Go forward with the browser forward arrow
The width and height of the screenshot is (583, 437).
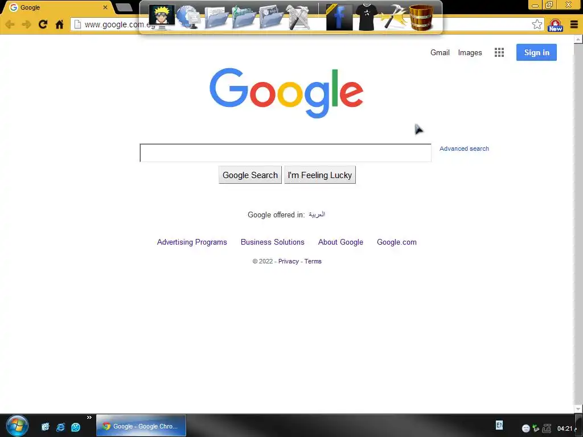[x=26, y=24]
